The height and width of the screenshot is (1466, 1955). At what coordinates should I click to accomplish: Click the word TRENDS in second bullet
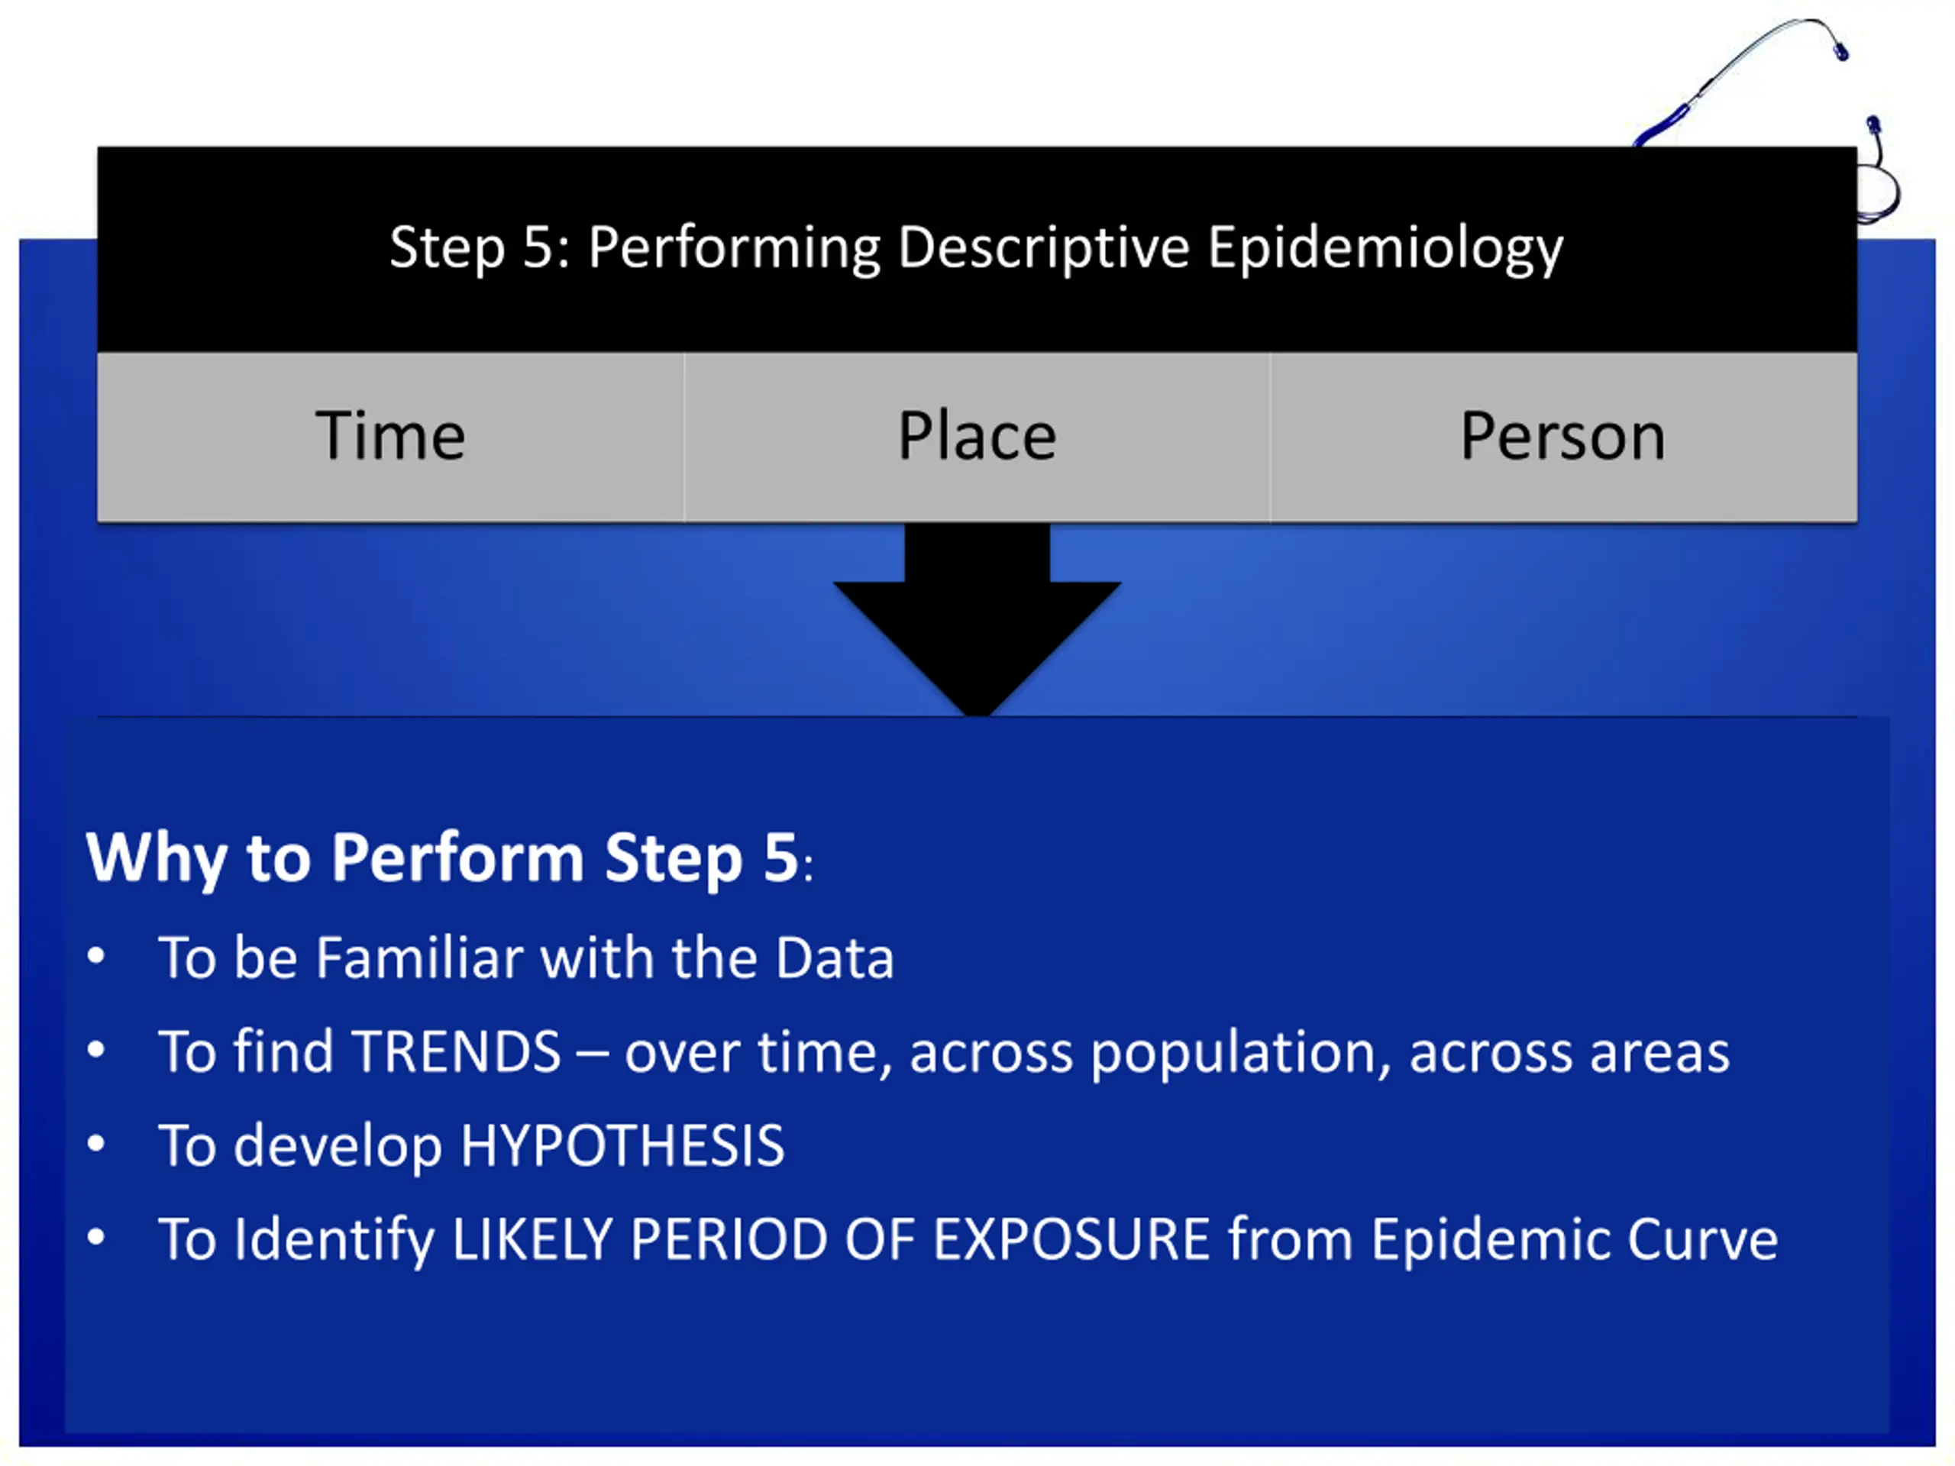(457, 1051)
